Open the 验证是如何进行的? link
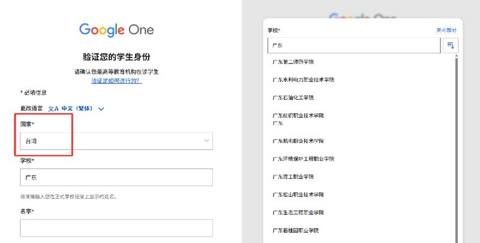This screenshot has height=243, width=480. tap(116, 81)
